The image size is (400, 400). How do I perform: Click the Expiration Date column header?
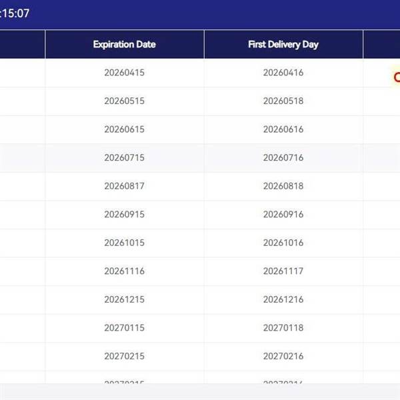tap(124, 45)
